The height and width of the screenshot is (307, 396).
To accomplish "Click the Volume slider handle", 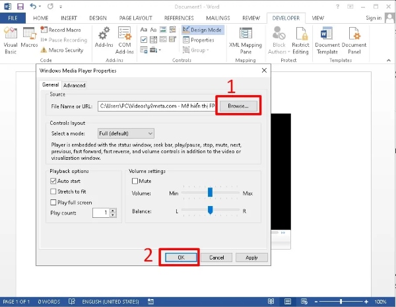I will [x=210, y=193].
